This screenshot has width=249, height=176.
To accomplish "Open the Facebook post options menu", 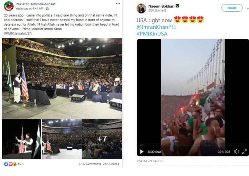I will click(118, 4).
